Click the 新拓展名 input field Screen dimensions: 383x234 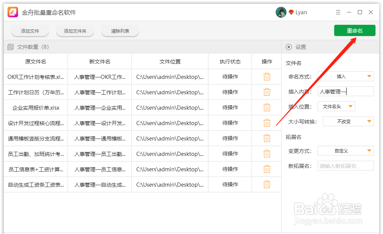pos(345,166)
